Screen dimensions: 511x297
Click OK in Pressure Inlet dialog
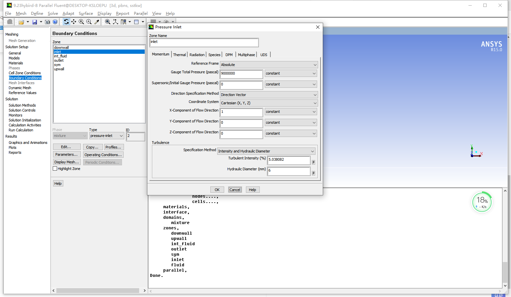217,190
